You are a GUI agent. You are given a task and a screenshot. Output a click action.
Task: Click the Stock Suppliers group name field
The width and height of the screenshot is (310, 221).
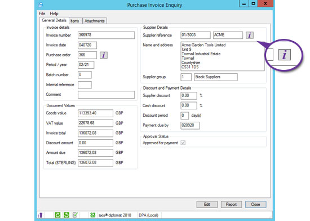pyautogui.click(x=216, y=77)
